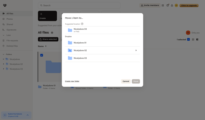Viewport: 205px width, 120px height.
Task: Switch to grid view icon
Action: click(193, 40)
